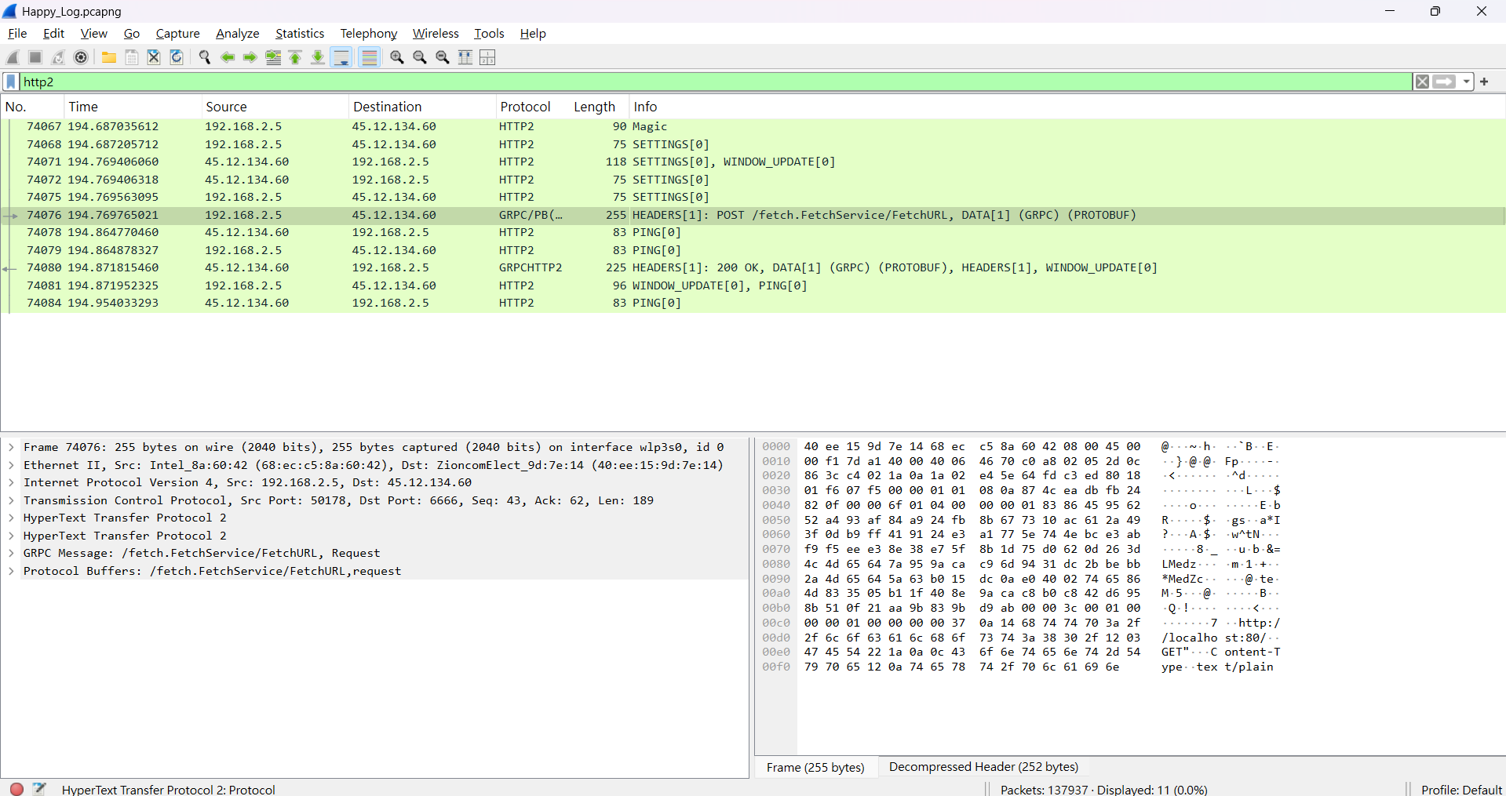Expand the Transmission Control Protocol tree item
1506x796 pixels.
click(x=11, y=500)
